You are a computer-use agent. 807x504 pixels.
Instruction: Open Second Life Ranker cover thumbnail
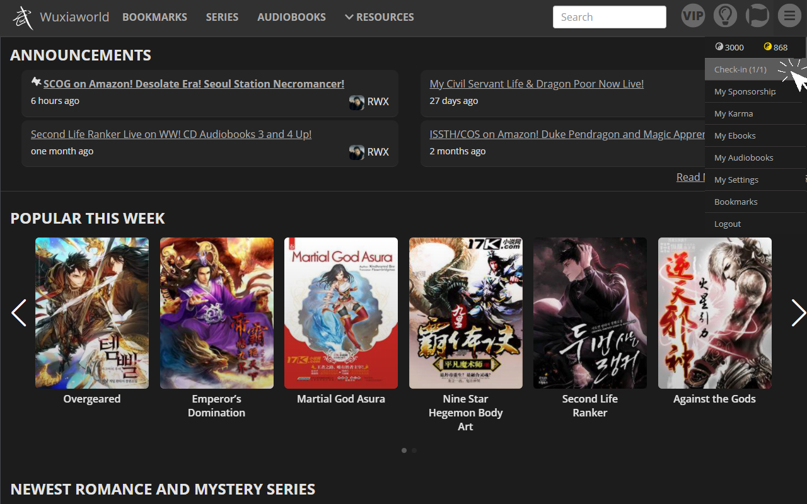[x=590, y=313]
